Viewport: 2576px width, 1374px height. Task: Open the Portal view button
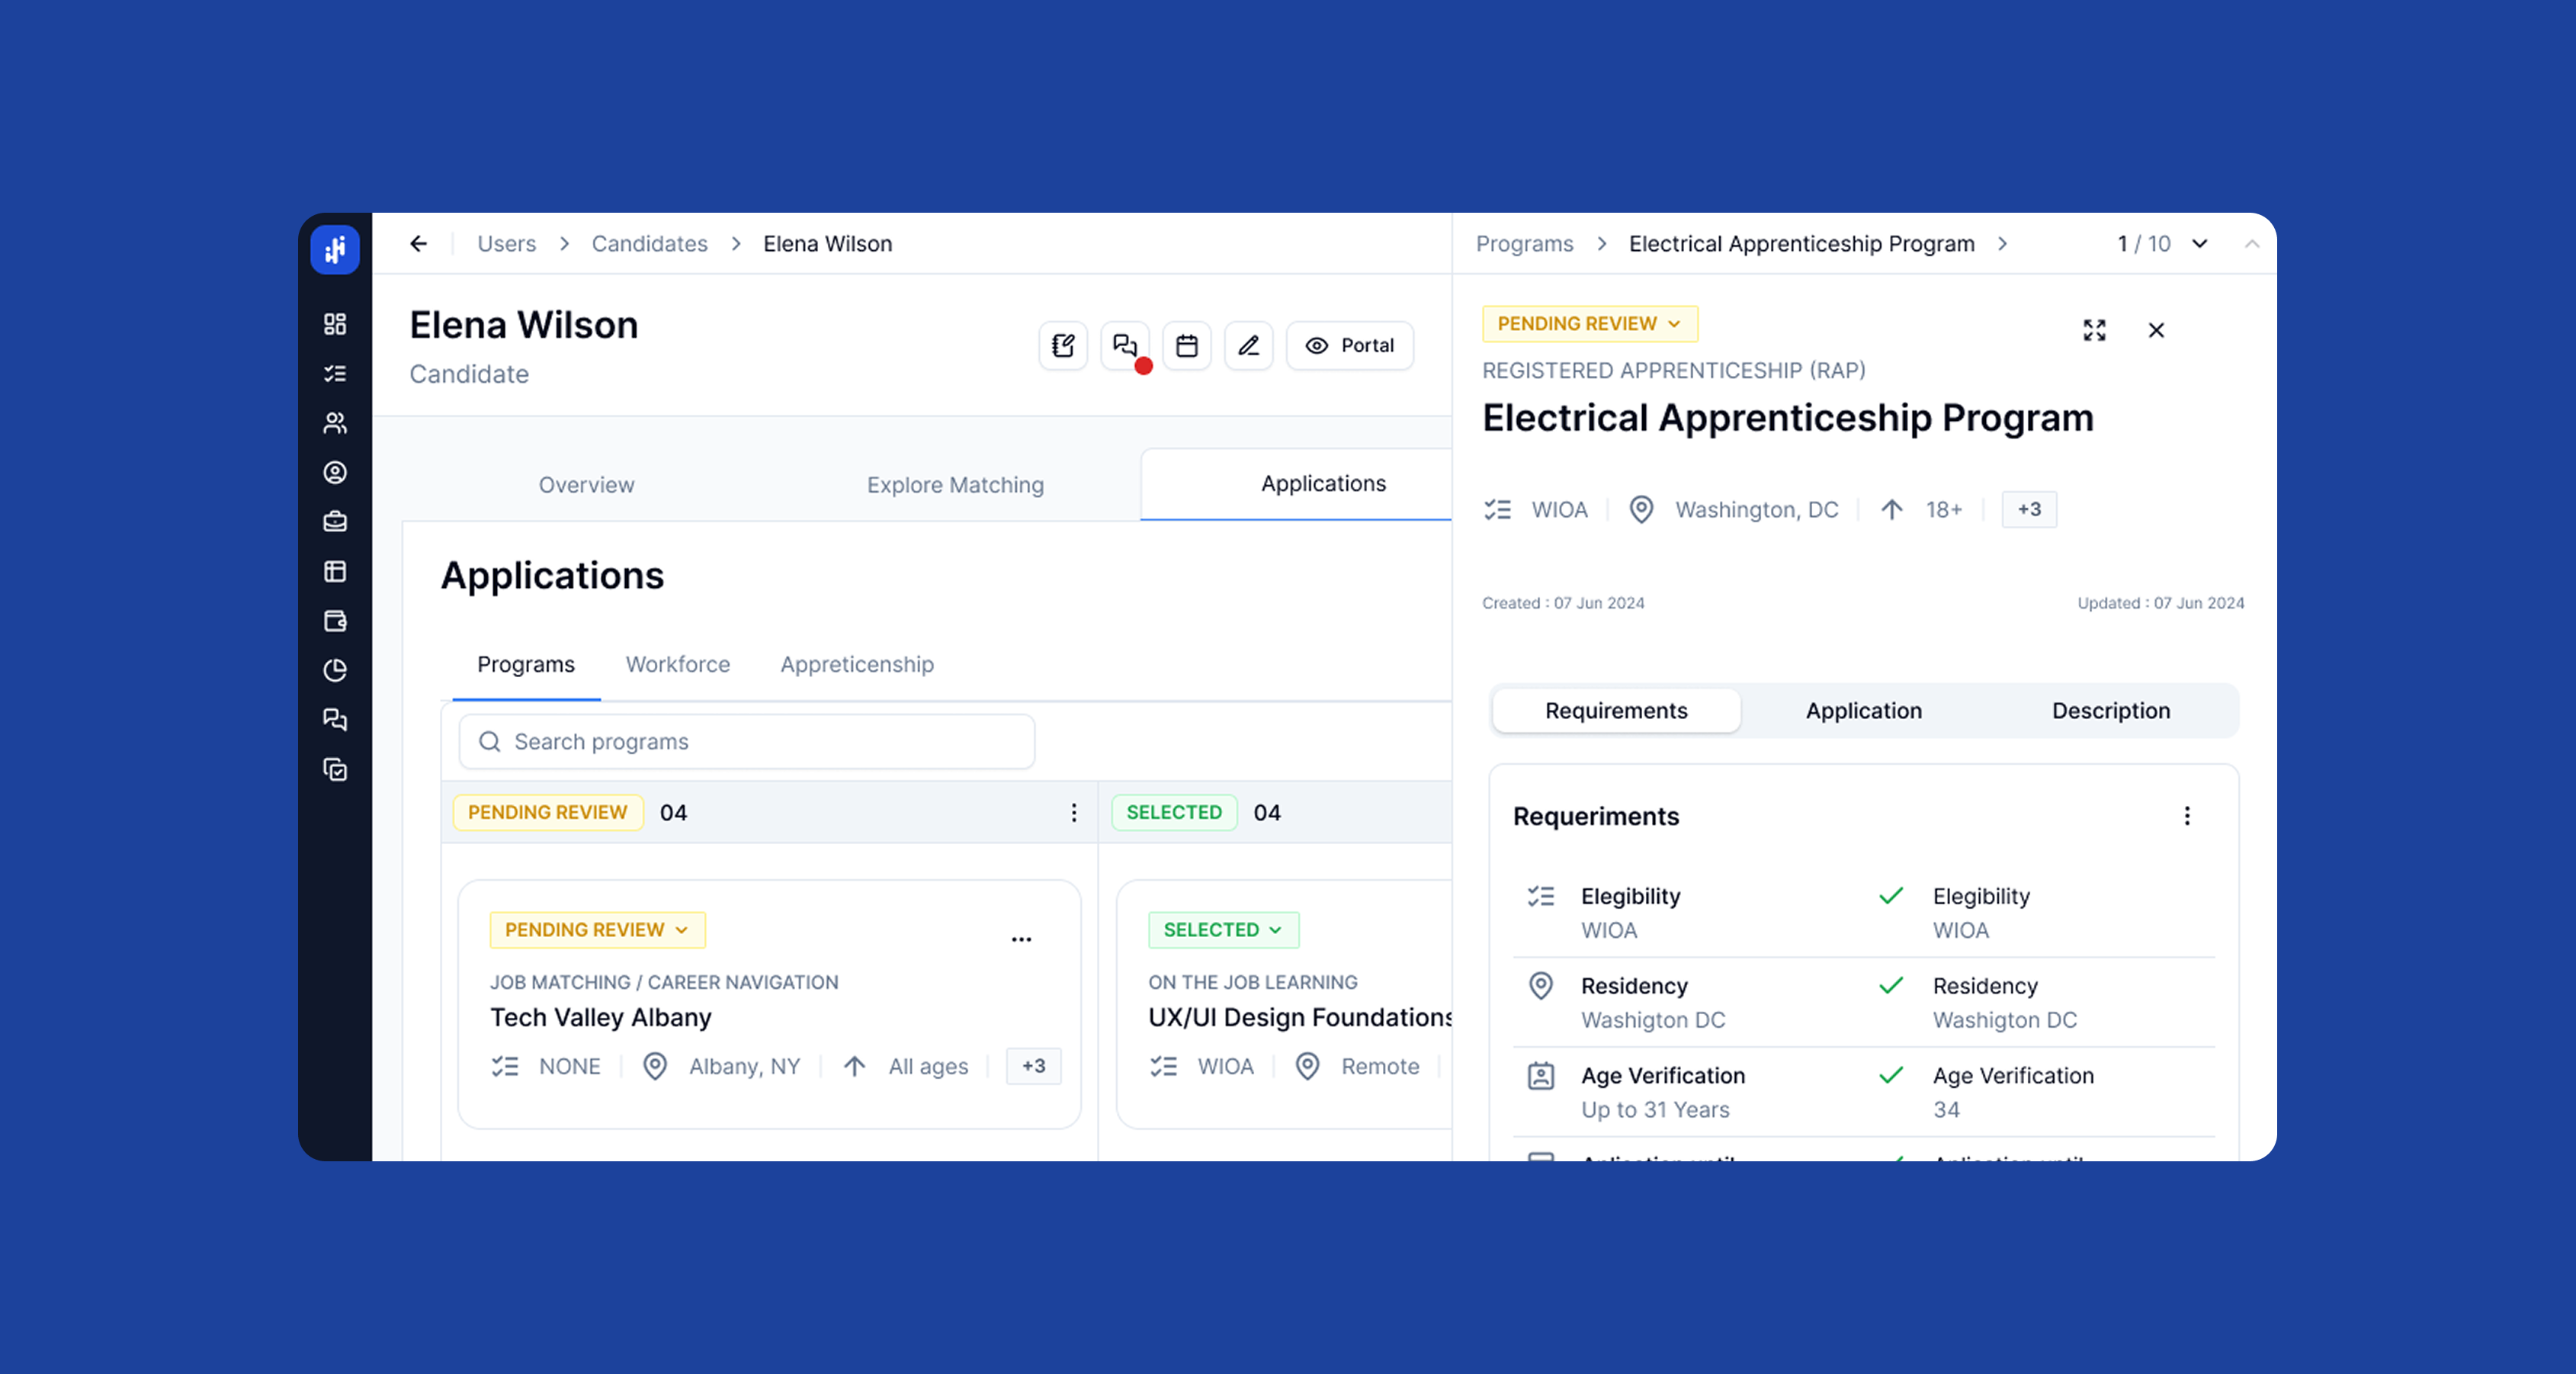[1350, 345]
